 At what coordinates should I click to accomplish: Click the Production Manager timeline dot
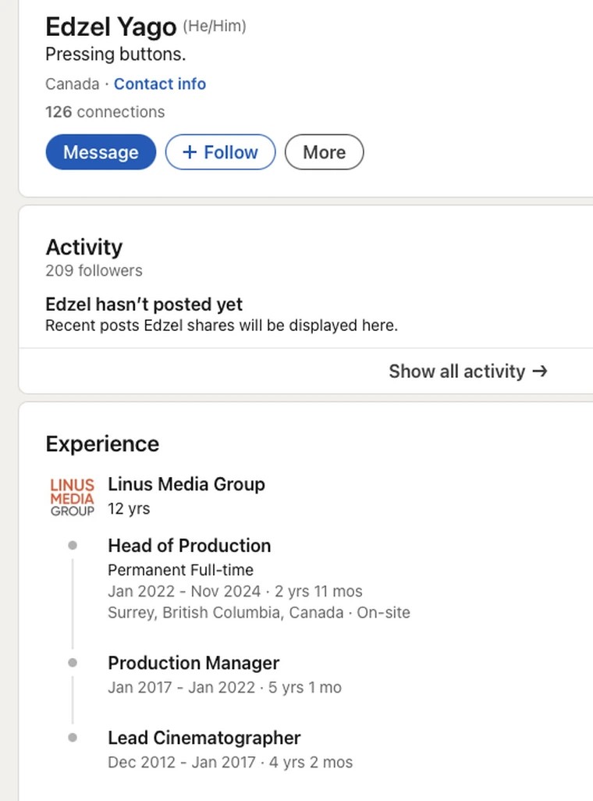click(x=73, y=663)
